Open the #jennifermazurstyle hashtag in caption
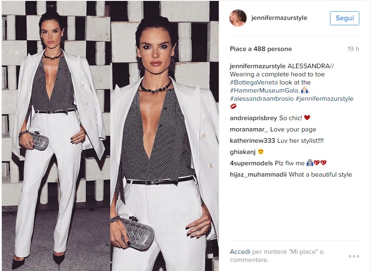 (325, 98)
